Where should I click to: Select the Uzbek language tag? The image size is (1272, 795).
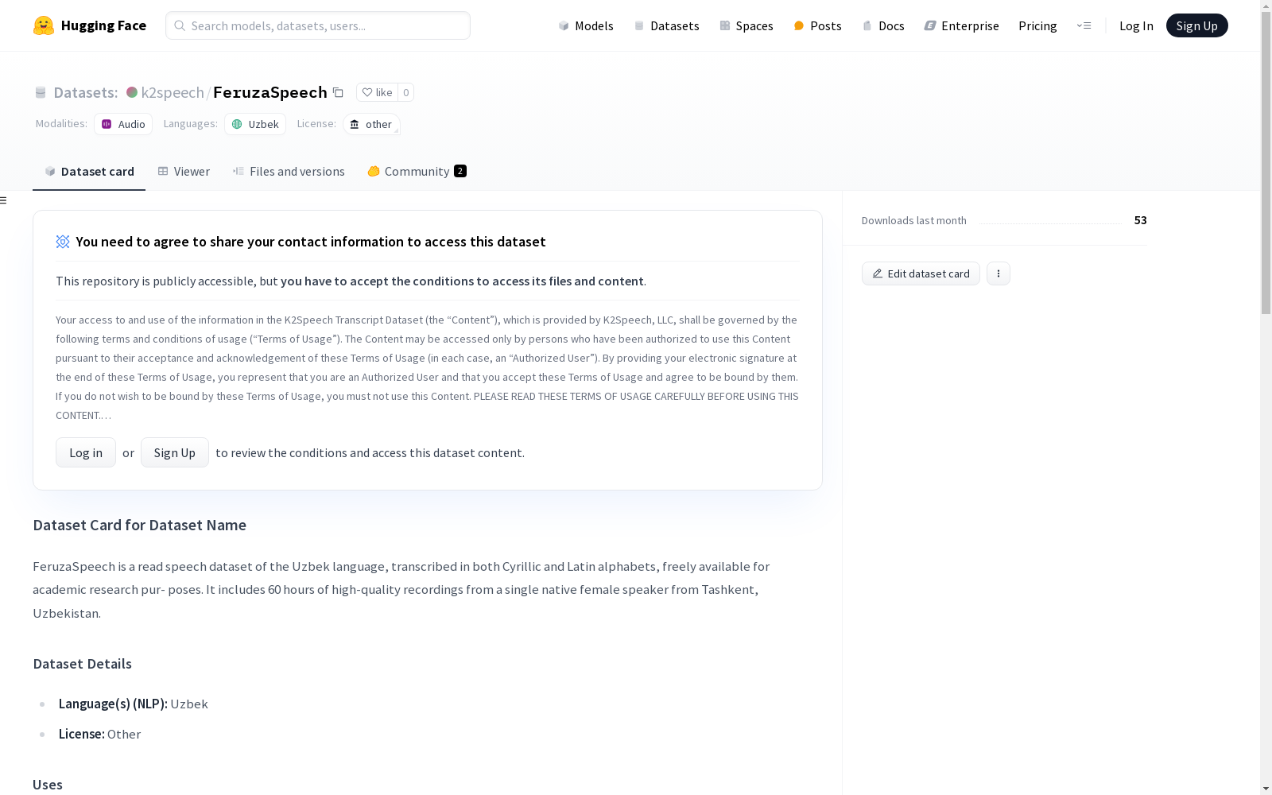click(x=255, y=124)
